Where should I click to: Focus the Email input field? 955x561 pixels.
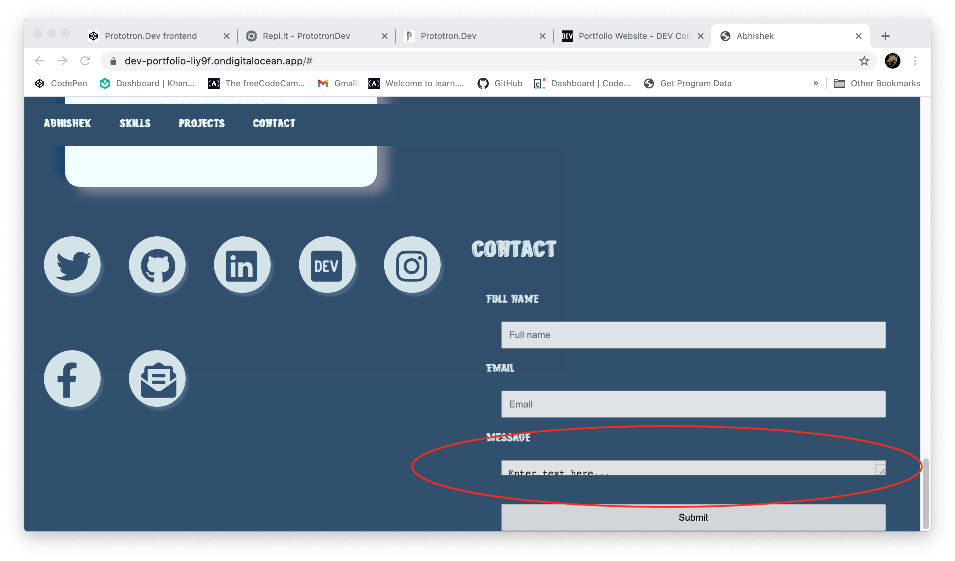pyautogui.click(x=693, y=404)
